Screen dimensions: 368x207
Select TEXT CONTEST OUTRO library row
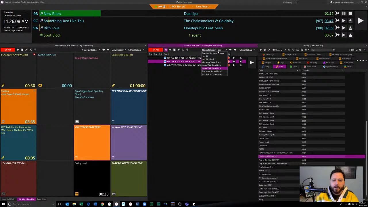click(x=312, y=156)
